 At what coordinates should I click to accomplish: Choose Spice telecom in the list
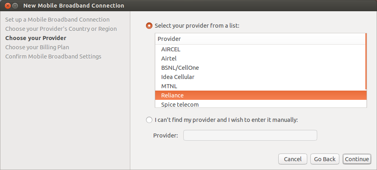pyautogui.click(x=261, y=104)
